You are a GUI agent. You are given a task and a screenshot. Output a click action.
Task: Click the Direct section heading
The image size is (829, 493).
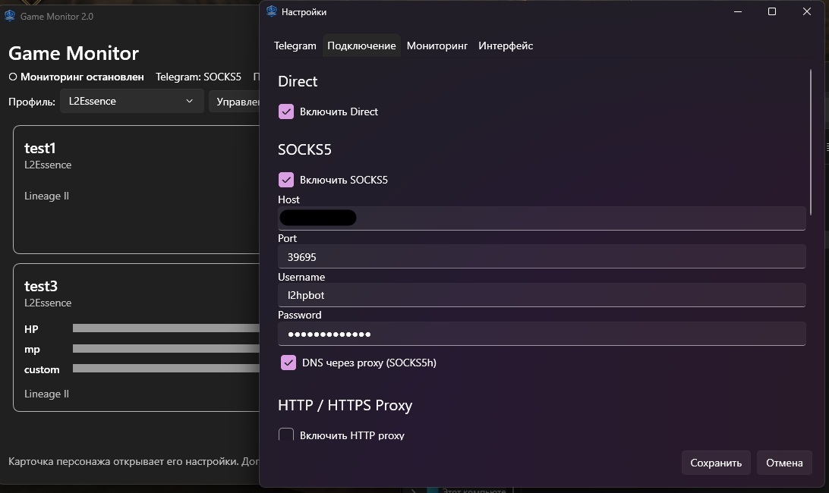point(298,81)
